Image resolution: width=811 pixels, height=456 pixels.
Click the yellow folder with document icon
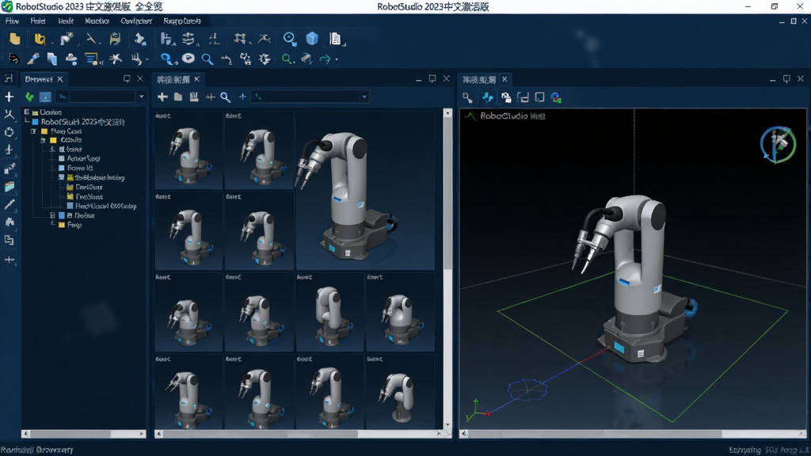click(40, 39)
